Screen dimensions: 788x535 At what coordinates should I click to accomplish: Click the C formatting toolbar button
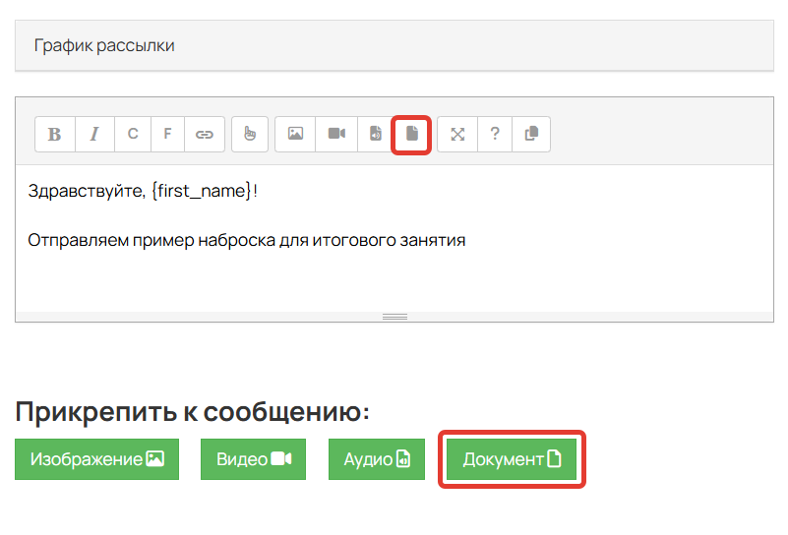pyautogui.click(x=133, y=134)
